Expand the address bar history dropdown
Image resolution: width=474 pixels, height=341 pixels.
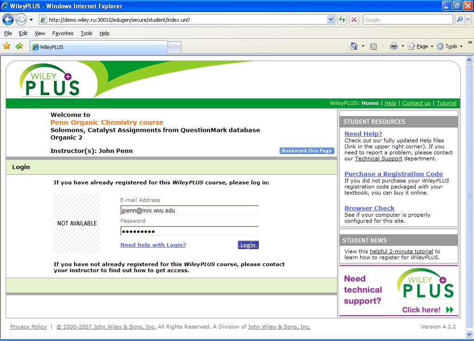point(331,20)
